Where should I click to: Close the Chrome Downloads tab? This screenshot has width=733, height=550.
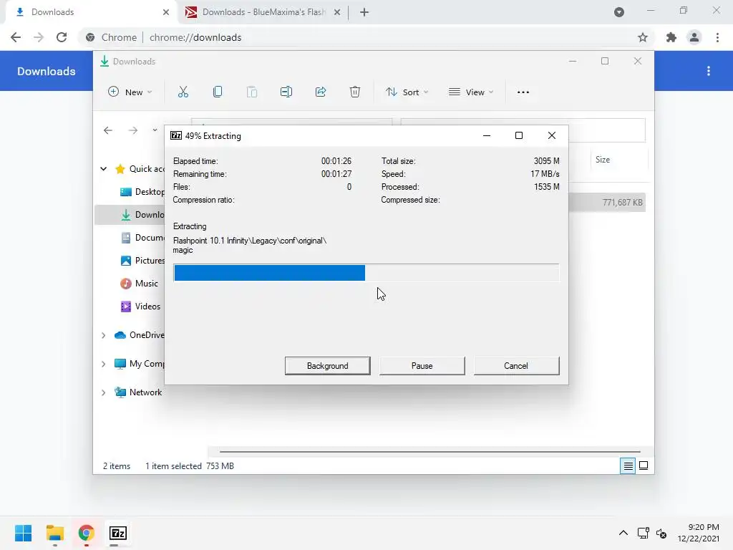165,12
